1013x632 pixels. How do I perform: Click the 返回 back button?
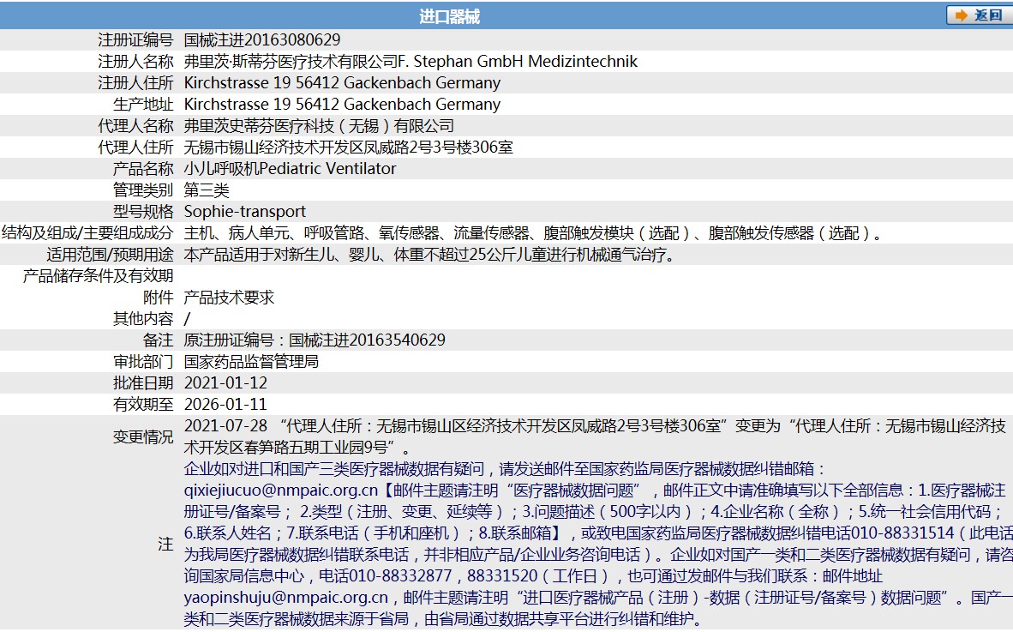coord(980,15)
